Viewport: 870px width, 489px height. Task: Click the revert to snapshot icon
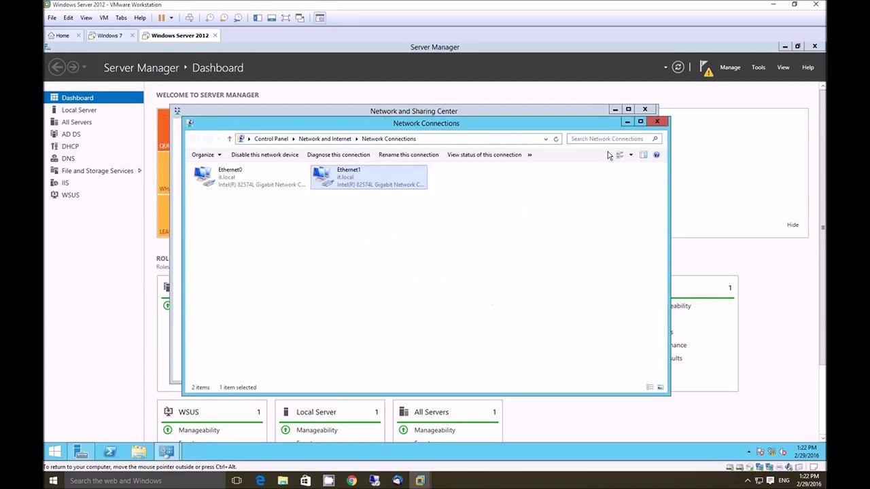224,18
